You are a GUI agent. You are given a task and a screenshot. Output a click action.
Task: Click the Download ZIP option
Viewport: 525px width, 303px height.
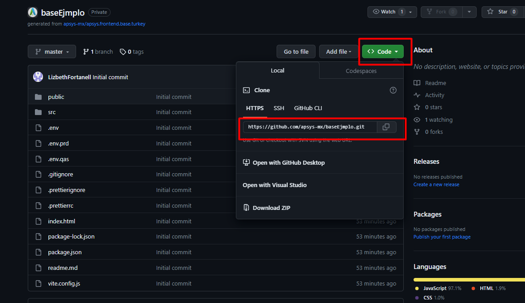click(271, 208)
